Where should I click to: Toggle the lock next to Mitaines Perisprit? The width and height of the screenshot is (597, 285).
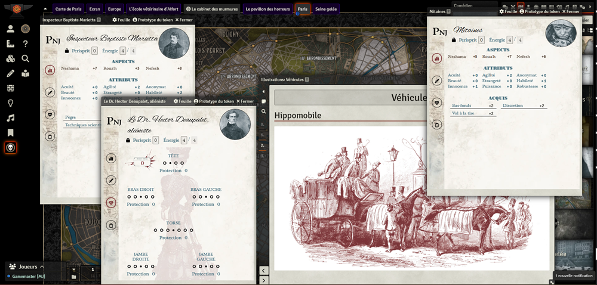pyautogui.click(x=454, y=40)
